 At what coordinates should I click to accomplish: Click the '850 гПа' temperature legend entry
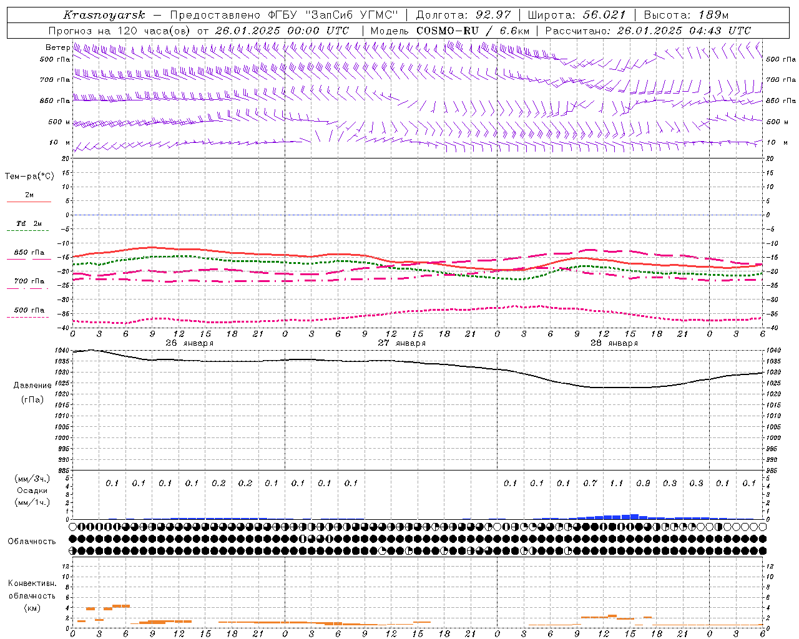click(29, 253)
